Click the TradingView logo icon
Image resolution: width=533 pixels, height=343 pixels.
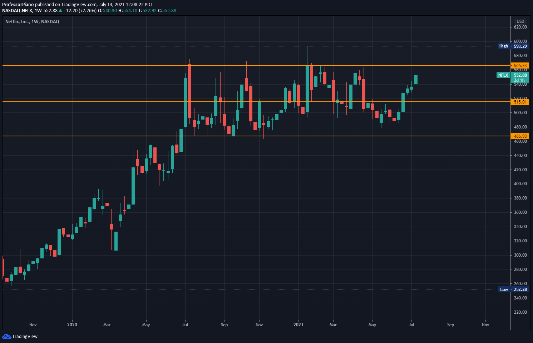pos(6,336)
